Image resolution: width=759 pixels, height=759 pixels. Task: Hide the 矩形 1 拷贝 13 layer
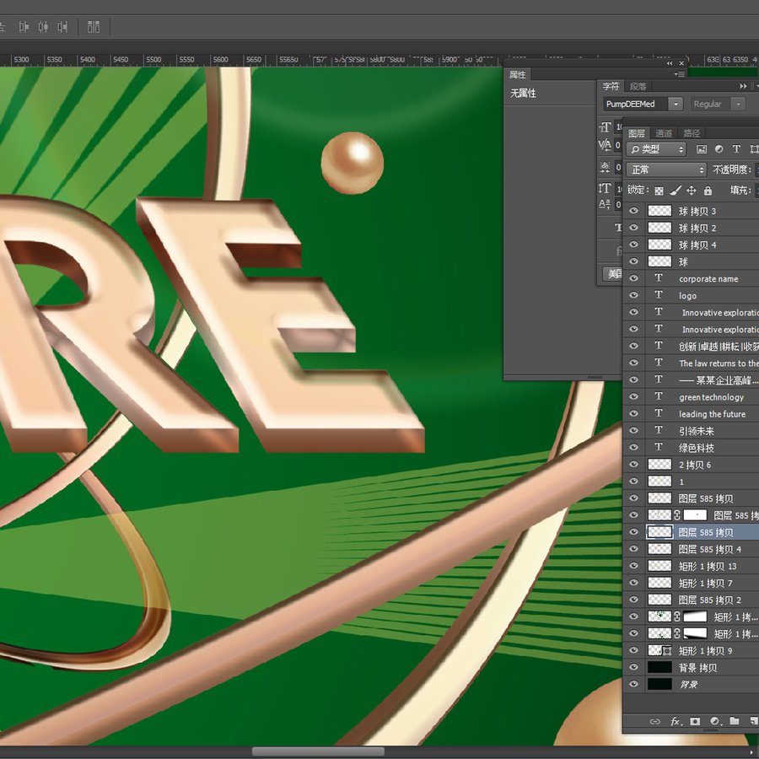click(633, 566)
